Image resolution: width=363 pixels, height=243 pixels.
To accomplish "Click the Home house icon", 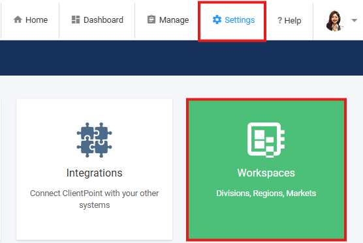I will pyautogui.click(x=18, y=20).
